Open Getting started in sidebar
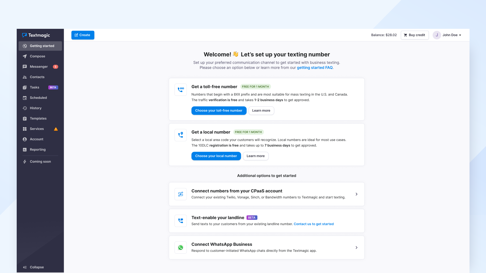The width and height of the screenshot is (486, 273). point(40,46)
